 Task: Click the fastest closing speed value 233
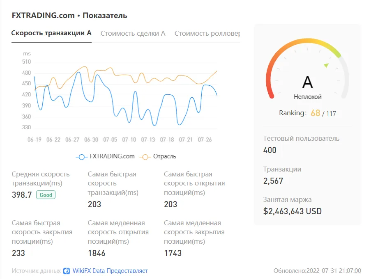pyautogui.click(x=18, y=253)
